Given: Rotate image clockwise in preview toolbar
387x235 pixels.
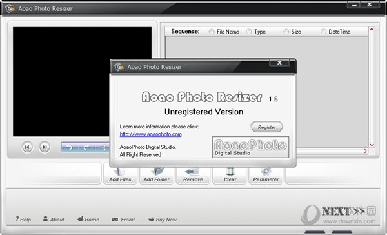Looking at the screenshot, I should pyautogui.click(x=86, y=148).
